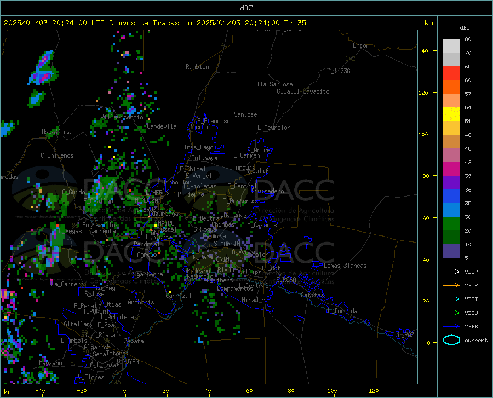Click the dBZ heading above color scale
Screen dimensions: 493x398
tap(465, 27)
